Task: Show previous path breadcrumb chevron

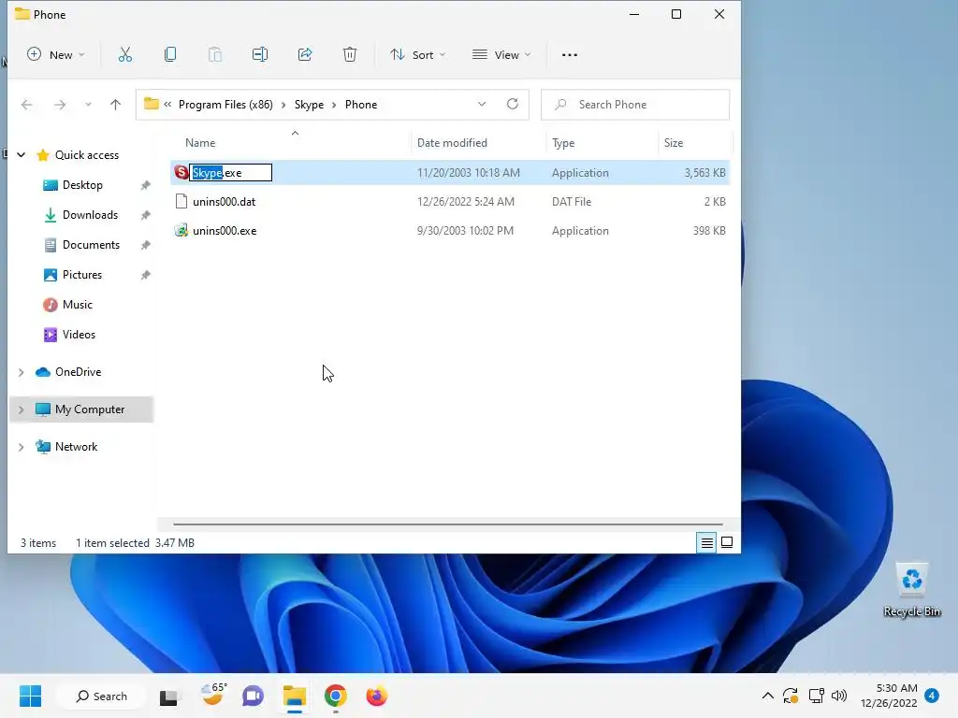Action: (167, 105)
